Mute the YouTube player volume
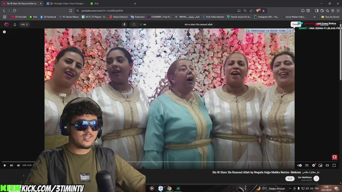 click(18, 165)
